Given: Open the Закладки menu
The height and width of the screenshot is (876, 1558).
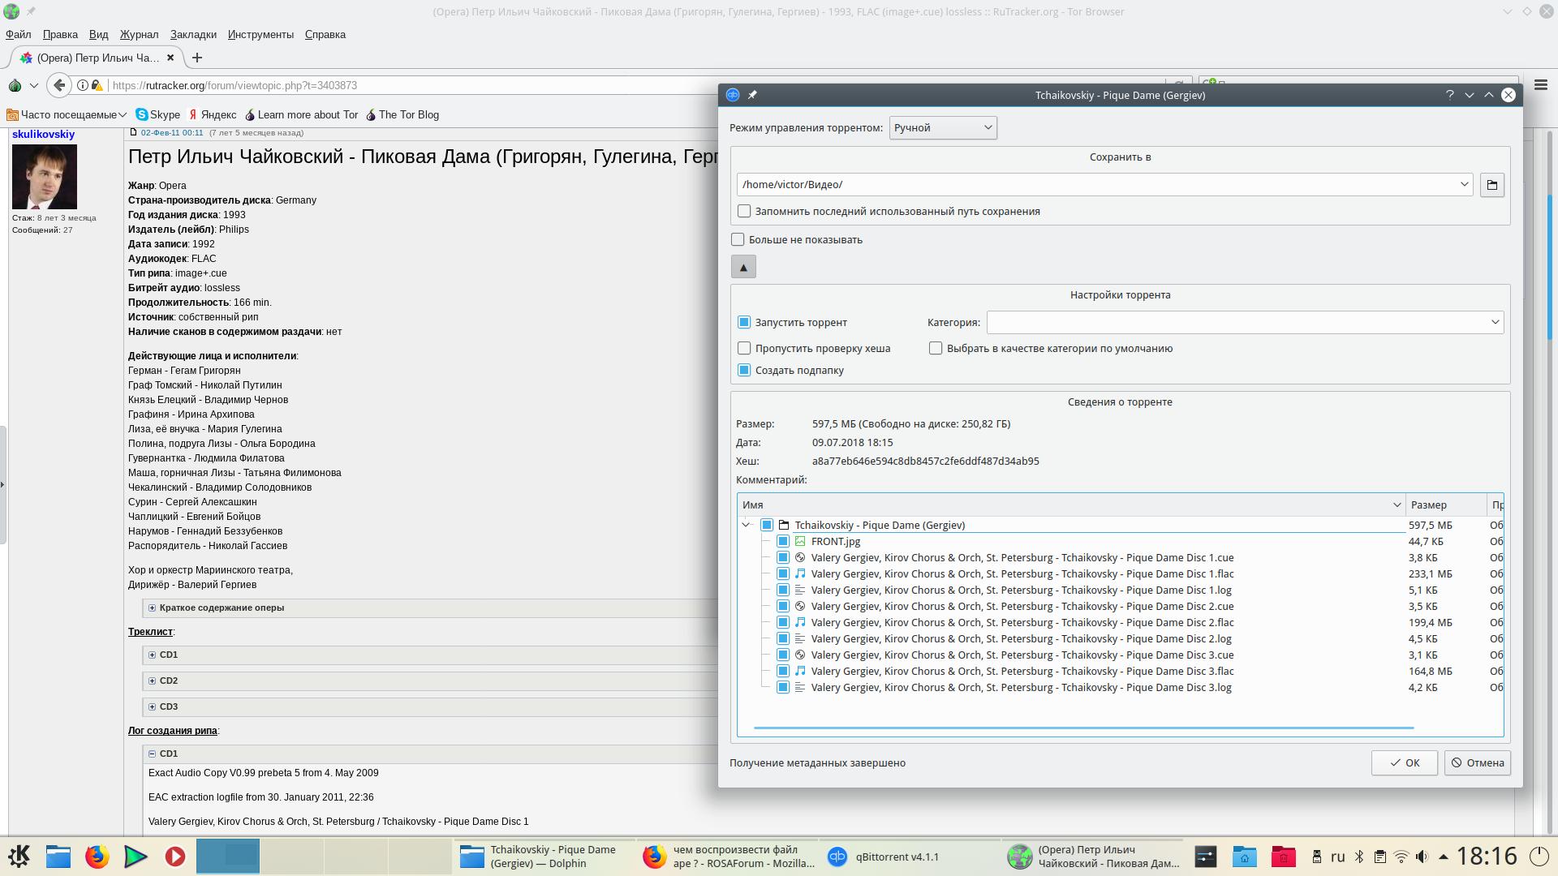Looking at the screenshot, I should point(193,34).
